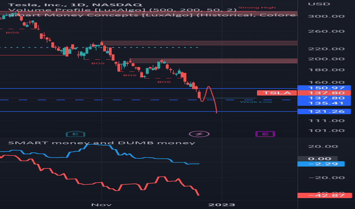The image size is (355, 209).
Task: Click the Weak Low label
Action: 256,102
